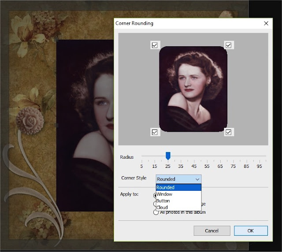Choose Window from the Corner Style list
This screenshot has height=252, width=282.
click(x=178, y=194)
